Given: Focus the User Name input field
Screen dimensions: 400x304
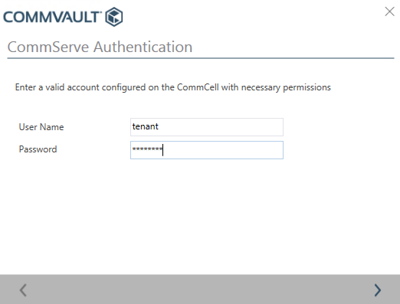Looking at the screenshot, I should (207, 127).
